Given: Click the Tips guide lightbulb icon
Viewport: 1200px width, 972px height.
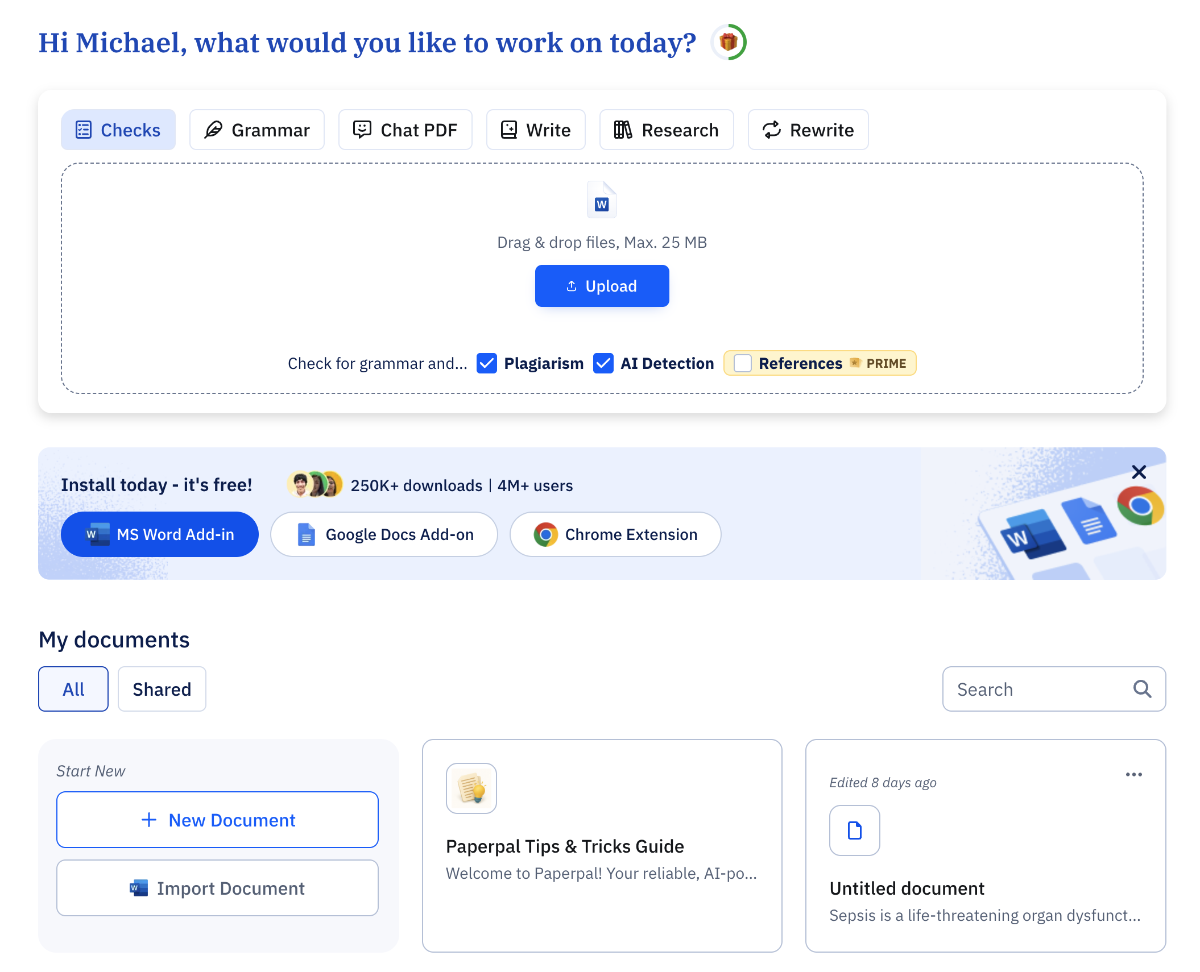Looking at the screenshot, I should (471, 788).
